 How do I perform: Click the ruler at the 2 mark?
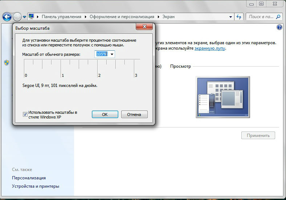coord(98,68)
